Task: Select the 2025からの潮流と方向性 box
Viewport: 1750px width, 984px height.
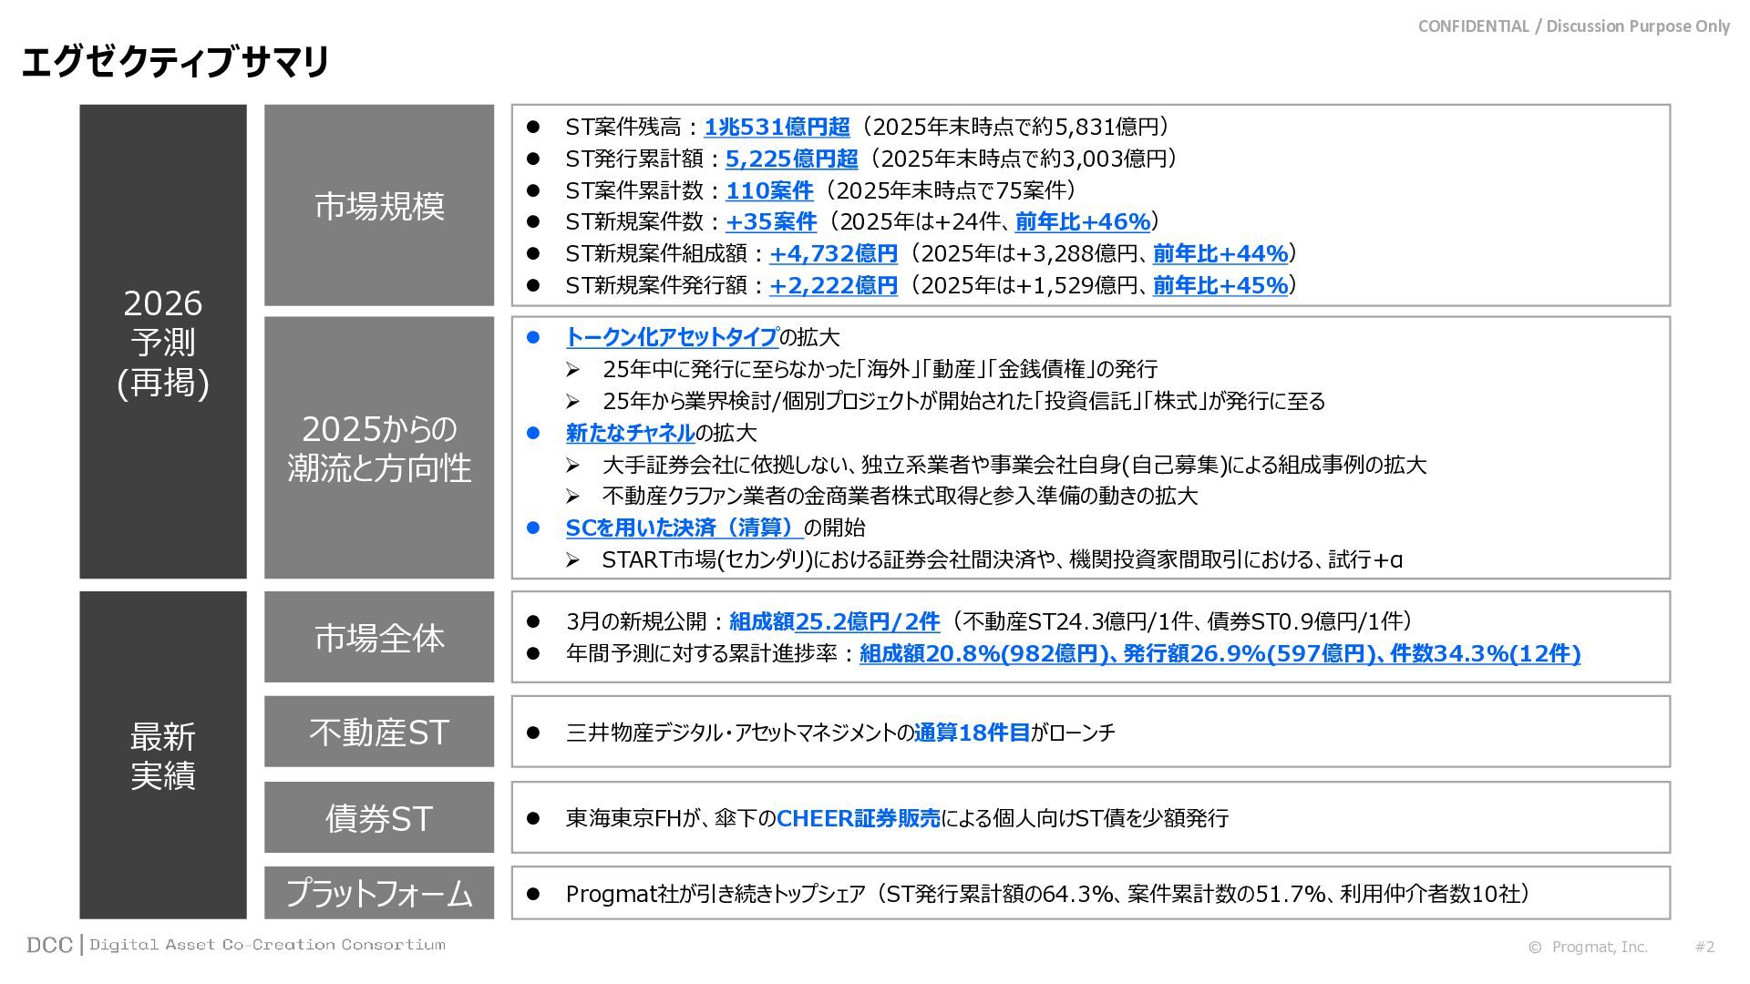Action: tap(379, 447)
